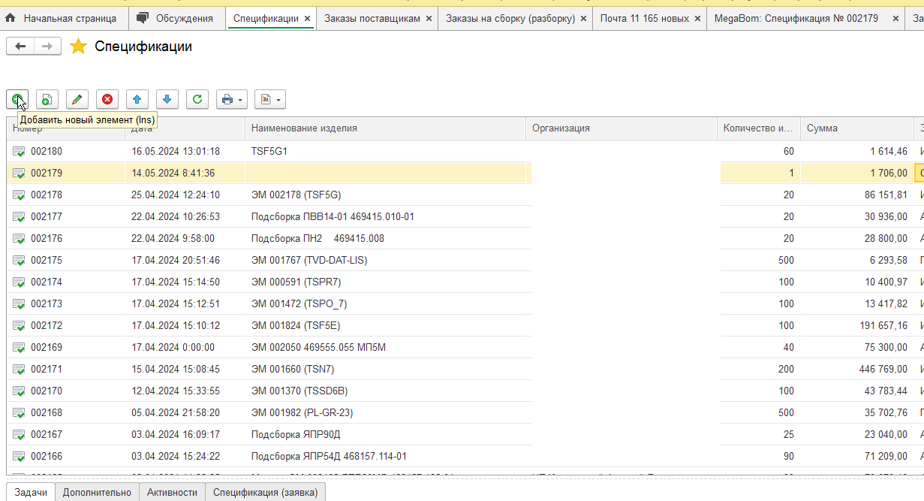Copy the selected item via the copy icon
This screenshot has height=501, width=924.
click(47, 99)
